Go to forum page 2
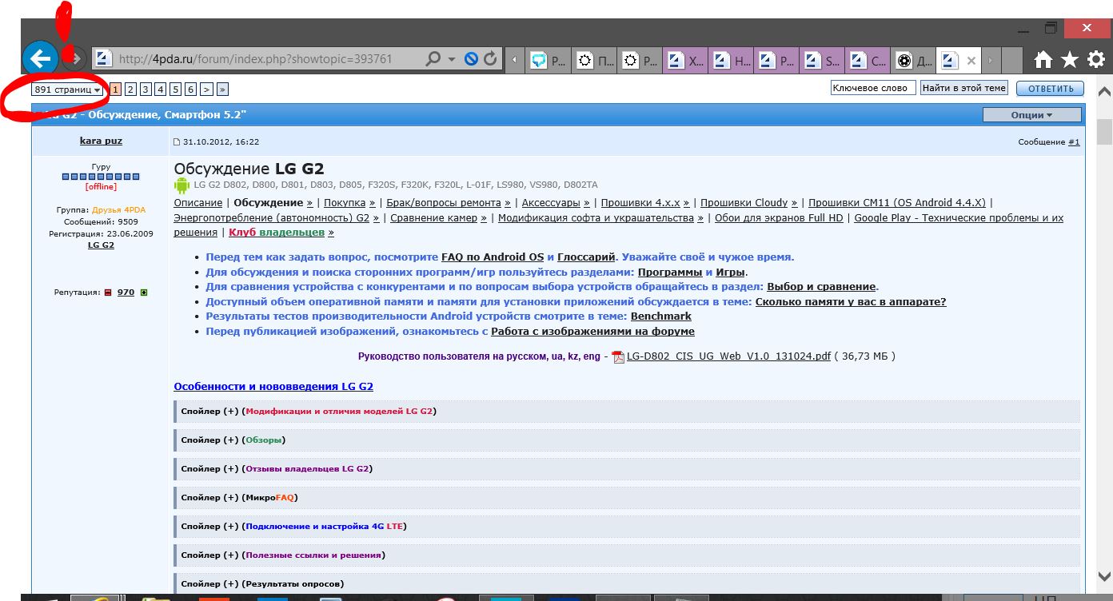This screenshot has height=601, width=1113. (130, 90)
